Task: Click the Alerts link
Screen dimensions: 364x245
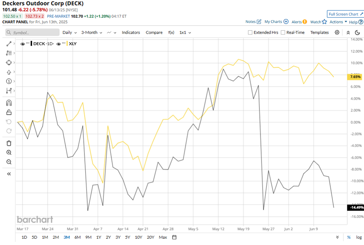Action: click(297, 22)
